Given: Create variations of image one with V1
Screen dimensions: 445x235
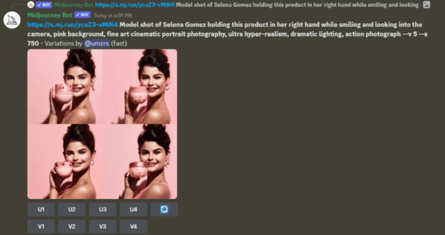Looking at the screenshot, I should point(41,226).
